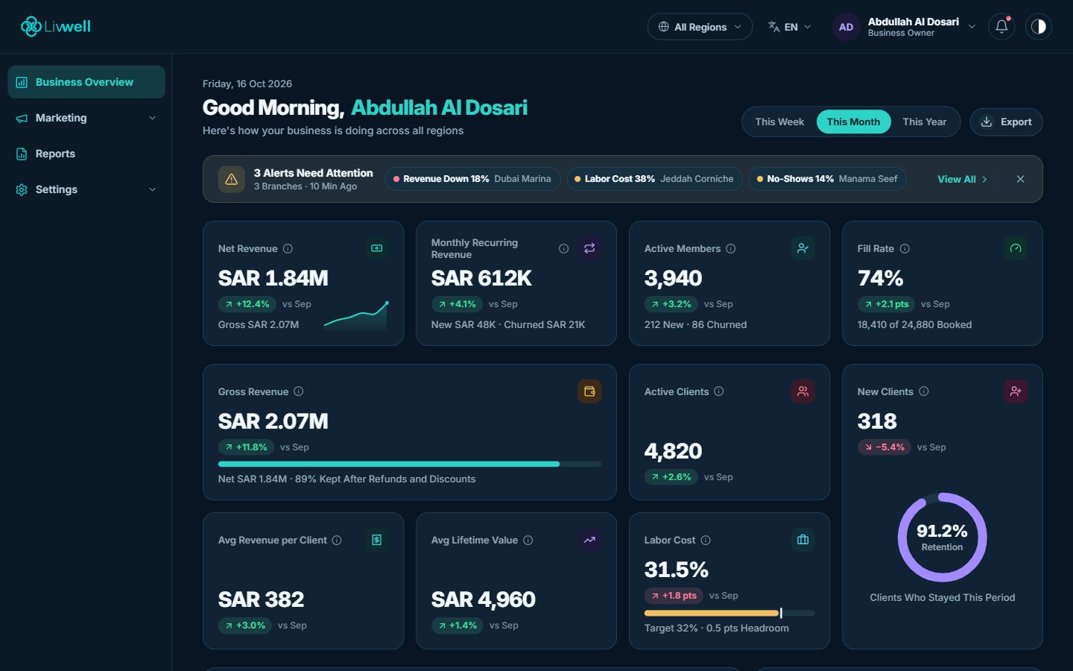Open Business Overview in sidebar

click(x=86, y=82)
